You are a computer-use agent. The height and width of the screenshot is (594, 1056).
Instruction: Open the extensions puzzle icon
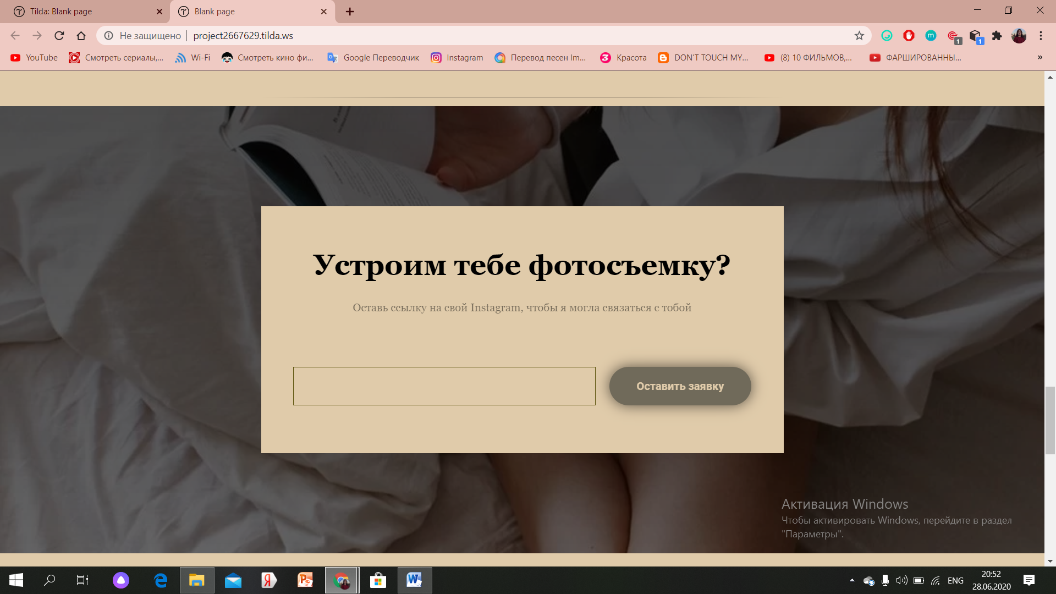(x=997, y=36)
